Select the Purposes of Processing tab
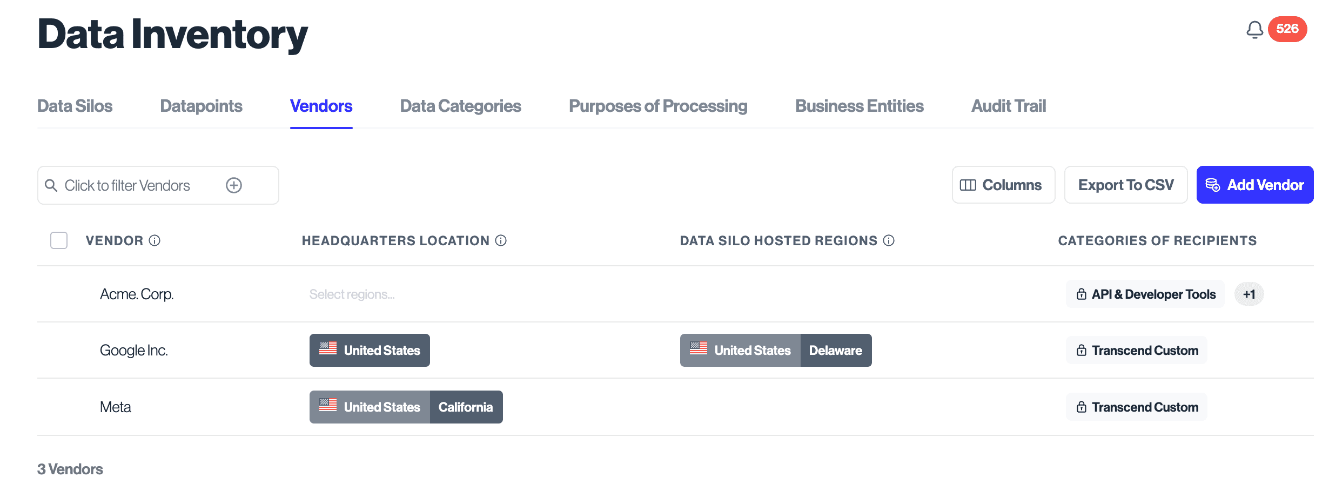 pyautogui.click(x=658, y=106)
